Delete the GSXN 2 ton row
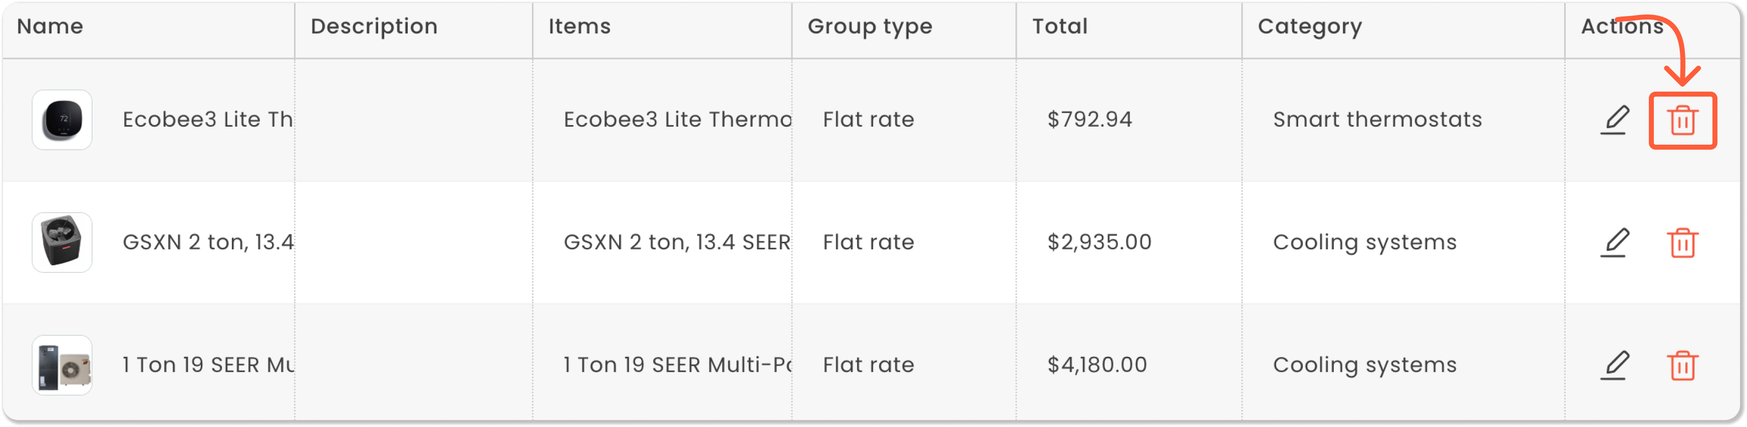The height and width of the screenshot is (427, 1747). click(1682, 243)
